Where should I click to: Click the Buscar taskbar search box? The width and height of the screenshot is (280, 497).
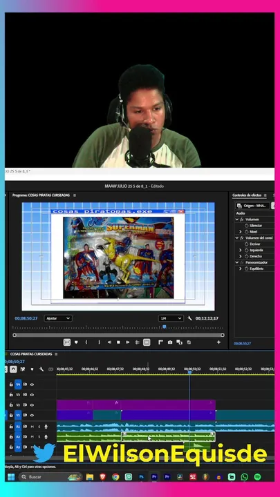[50, 477]
